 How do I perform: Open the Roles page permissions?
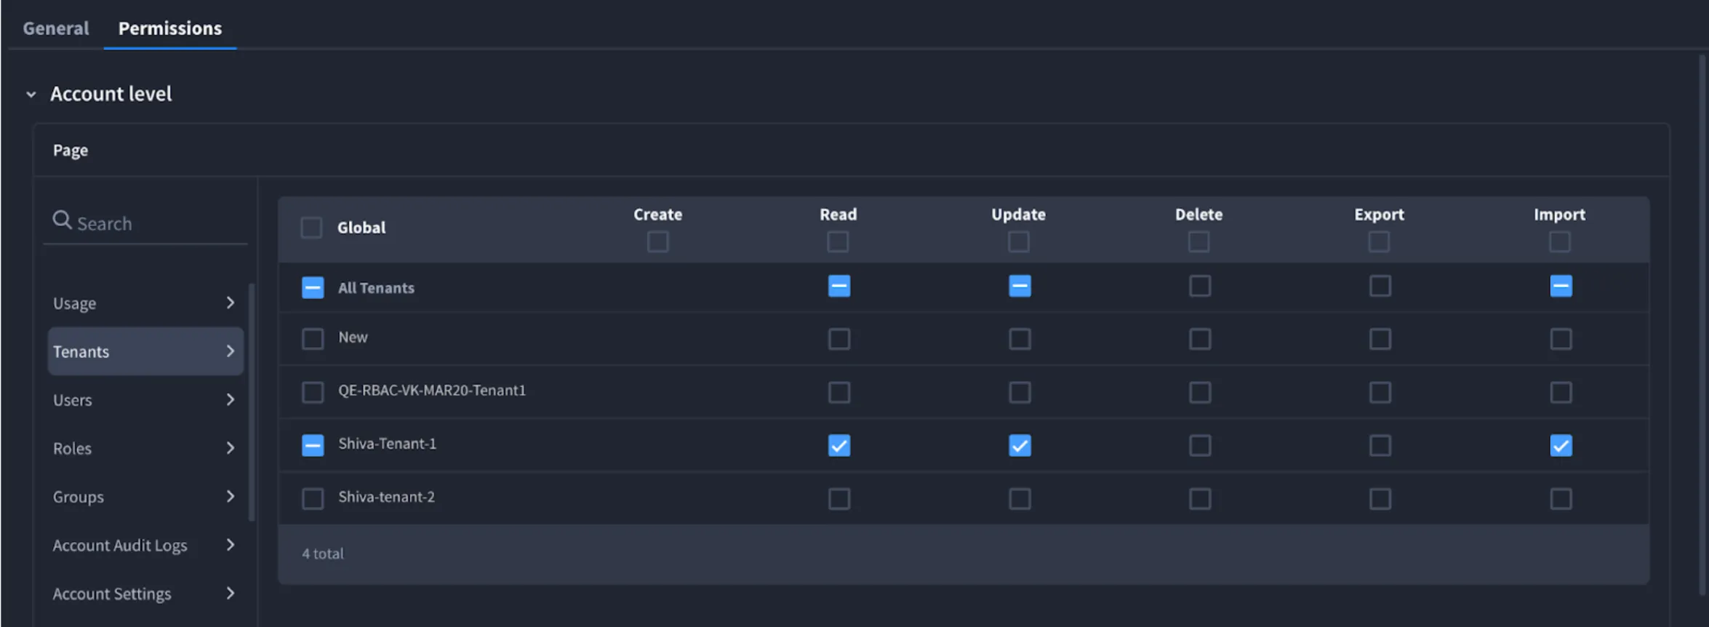pos(145,448)
